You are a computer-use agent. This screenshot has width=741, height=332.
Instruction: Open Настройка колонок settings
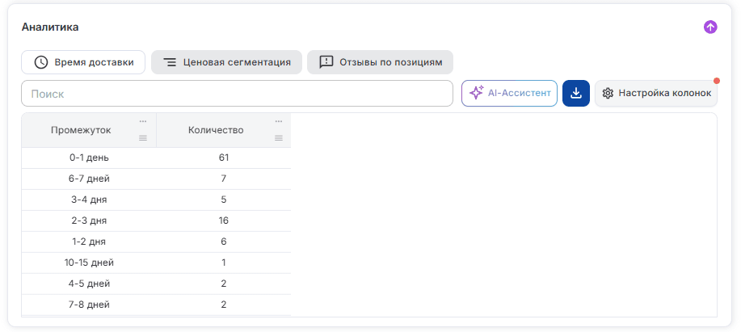click(x=656, y=94)
